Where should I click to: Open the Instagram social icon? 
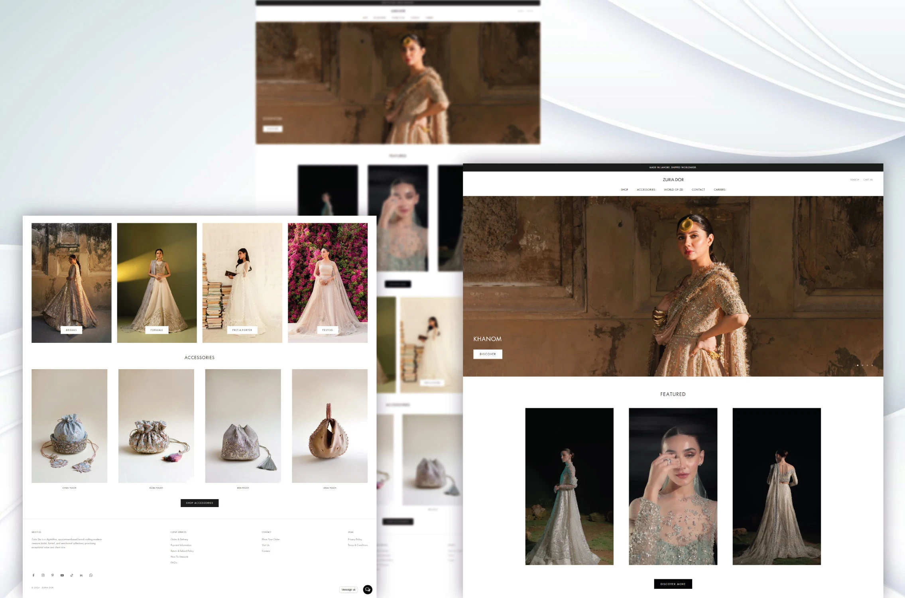coord(43,575)
